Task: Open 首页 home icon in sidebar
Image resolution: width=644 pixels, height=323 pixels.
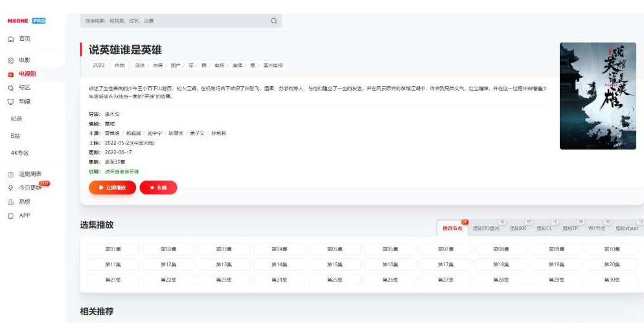Action: click(10, 39)
